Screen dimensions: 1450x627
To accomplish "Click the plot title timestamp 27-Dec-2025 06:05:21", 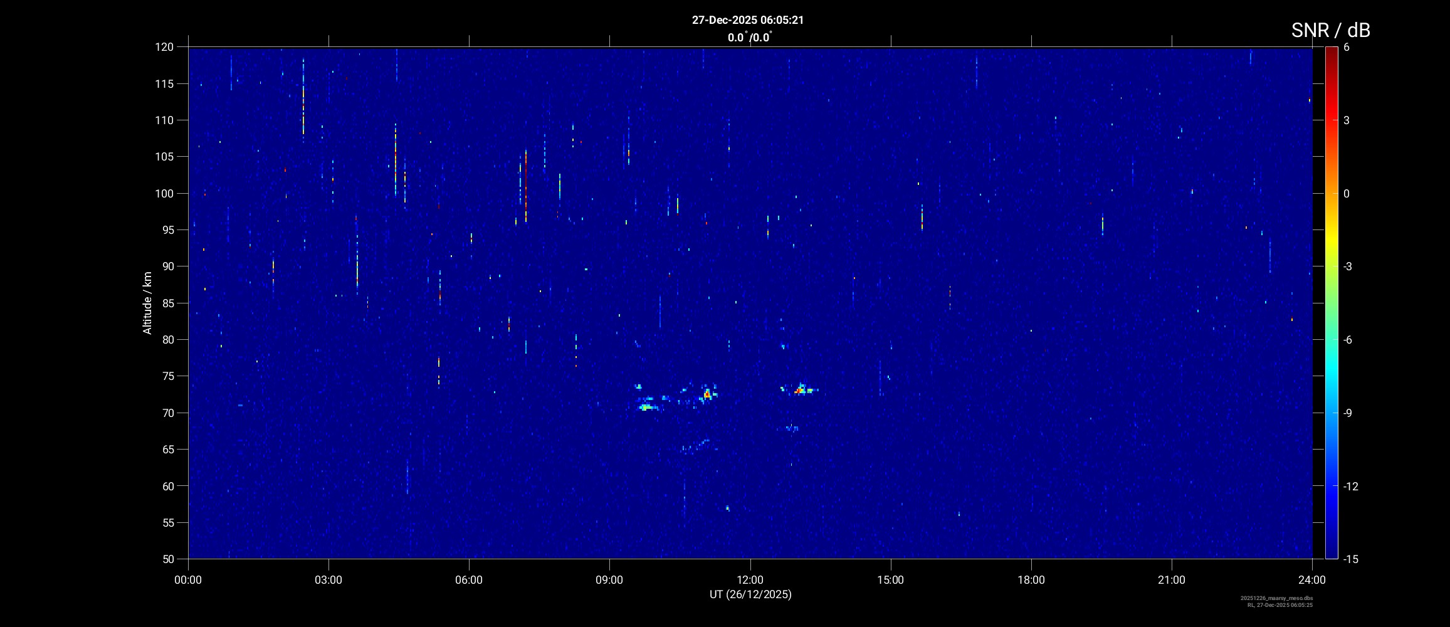I will [747, 20].
